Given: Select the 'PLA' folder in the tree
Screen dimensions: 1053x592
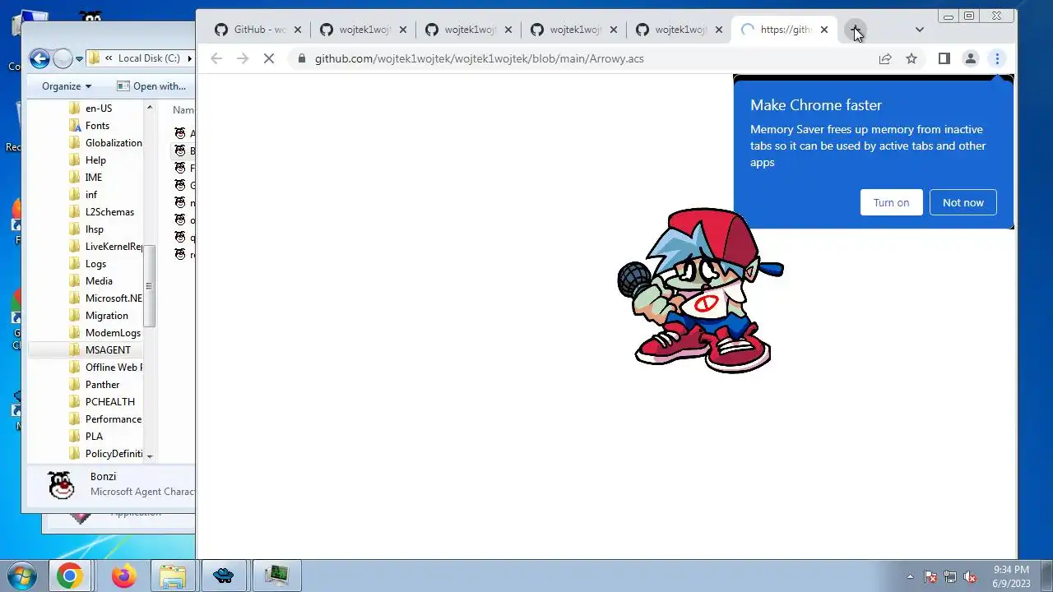Looking at the screenshot, I should click(x=94, y=436).
